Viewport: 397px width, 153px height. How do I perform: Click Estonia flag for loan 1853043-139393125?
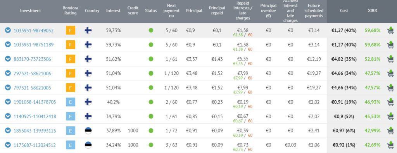pyautogui.click(x=88, y=131)
